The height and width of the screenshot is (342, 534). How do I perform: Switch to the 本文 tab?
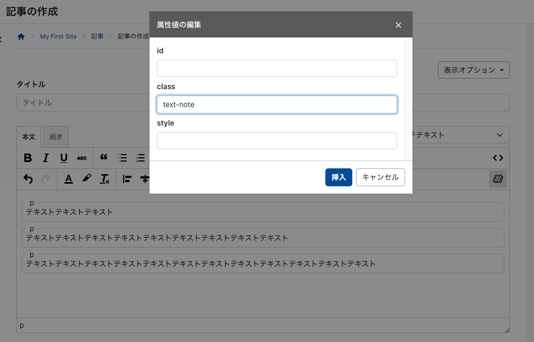tap(29, 137)
